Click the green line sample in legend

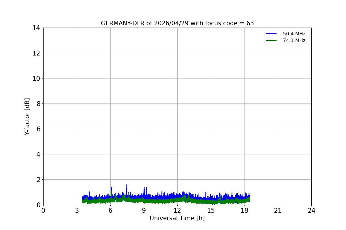(x=271, y=41)
